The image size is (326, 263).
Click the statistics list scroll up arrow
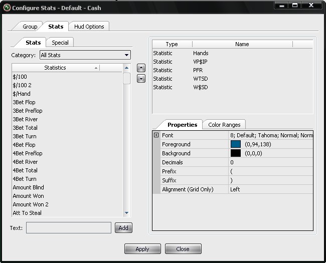click(x=126, y=68)
